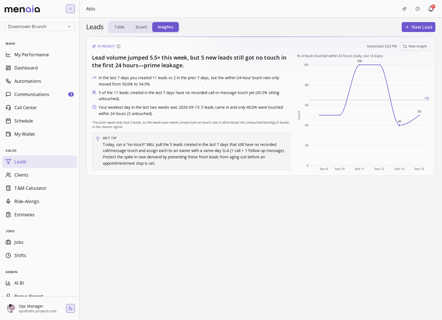Click the chart peak point labeled 100
442x320 pixels.
(x=359, y=65)
